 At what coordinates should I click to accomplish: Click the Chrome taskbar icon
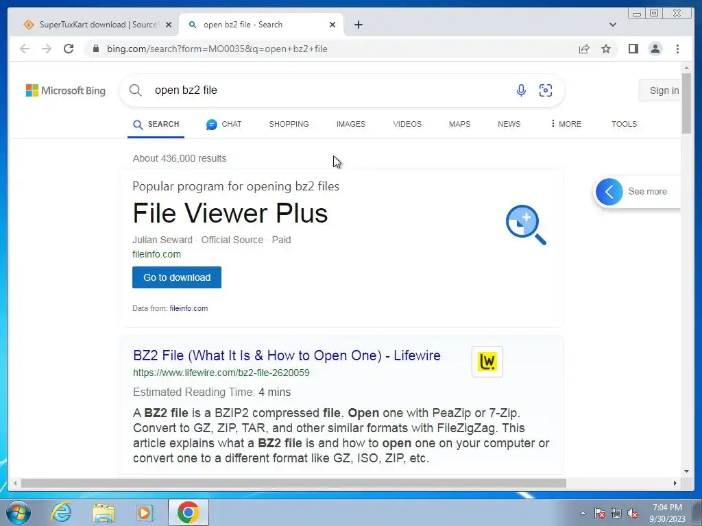[188, 512]
